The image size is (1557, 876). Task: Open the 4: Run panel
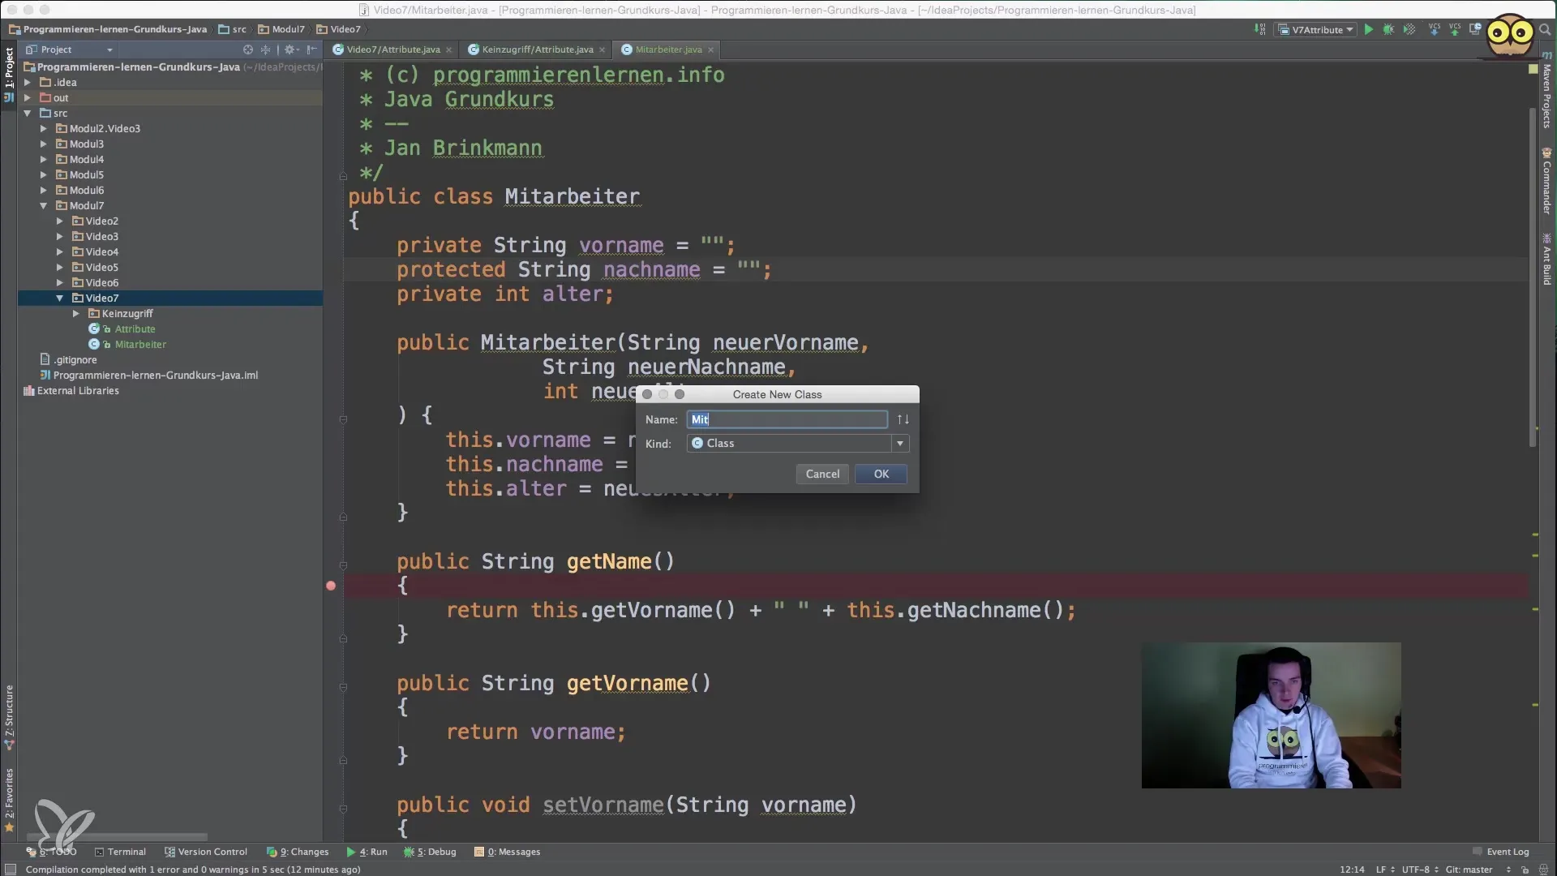(x=367, y=852)
